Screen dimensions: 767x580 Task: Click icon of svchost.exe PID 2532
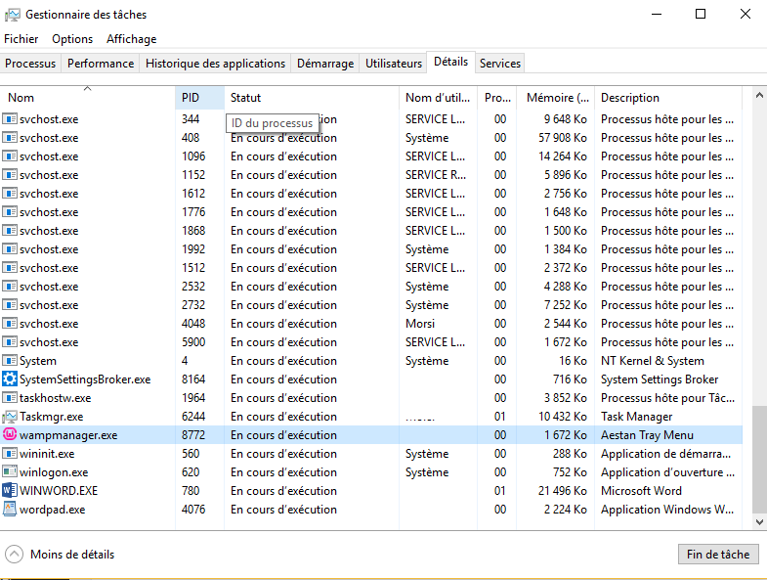[10, 287]
